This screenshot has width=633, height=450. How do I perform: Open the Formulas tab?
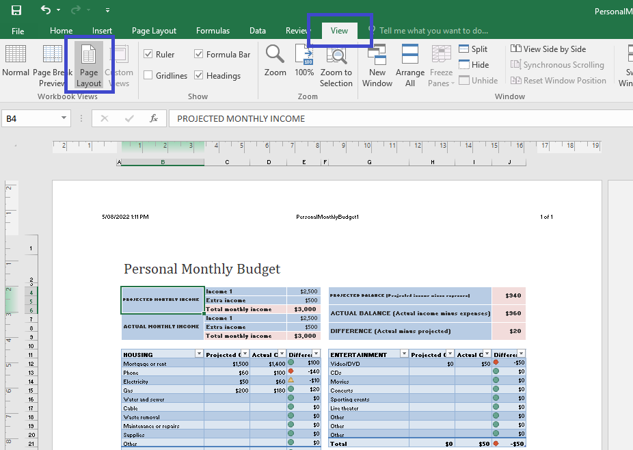point(213,31)
